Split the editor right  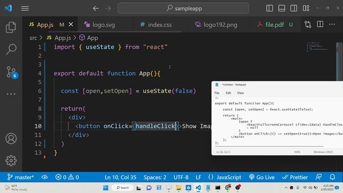click(x=320, y=24)
